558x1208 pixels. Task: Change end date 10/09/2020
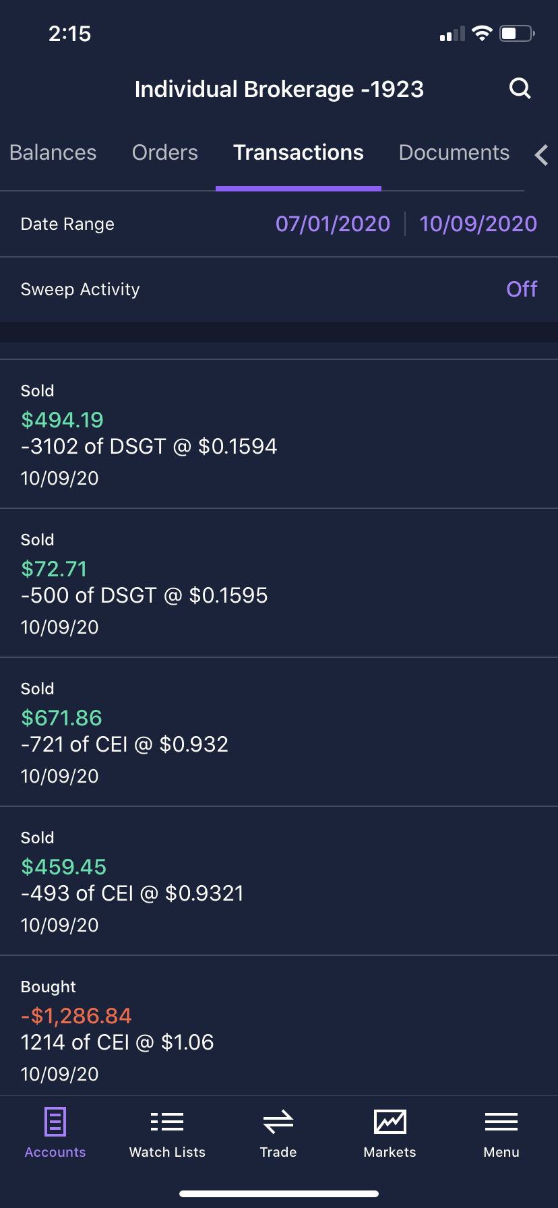tap(478, 224)
